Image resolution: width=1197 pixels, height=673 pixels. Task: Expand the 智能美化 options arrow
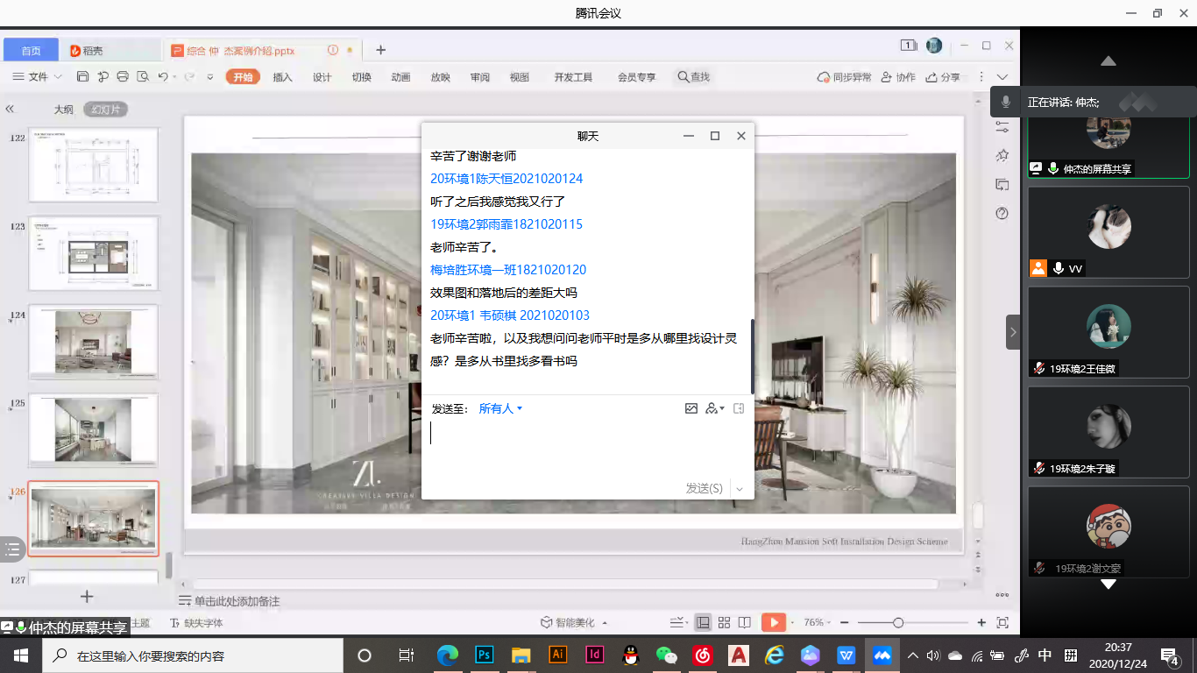tap(605, 623)
